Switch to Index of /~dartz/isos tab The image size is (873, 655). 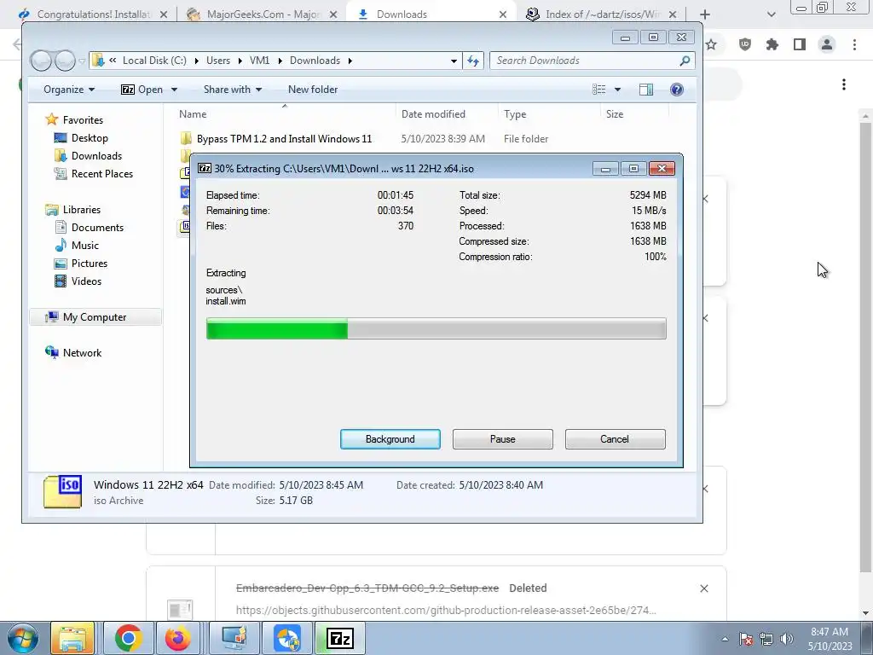601,14
